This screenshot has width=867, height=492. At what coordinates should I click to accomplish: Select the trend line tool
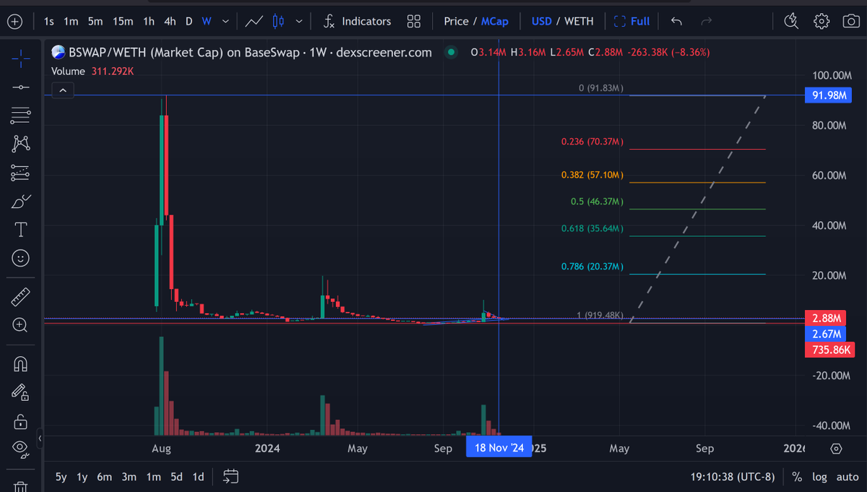pos(21,87)
